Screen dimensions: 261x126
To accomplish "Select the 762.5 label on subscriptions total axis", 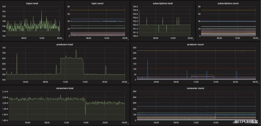I will (x=135, y=21).
